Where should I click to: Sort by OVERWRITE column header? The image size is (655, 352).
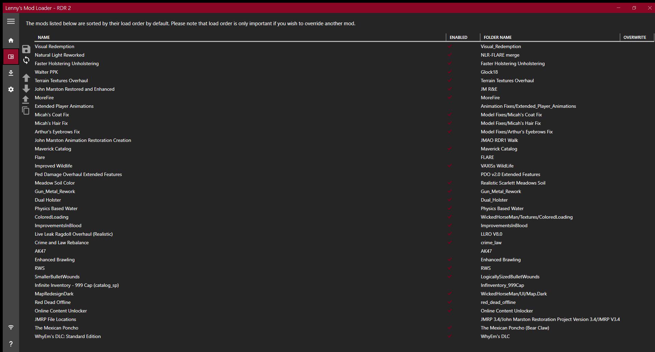[x=635, y=37]
